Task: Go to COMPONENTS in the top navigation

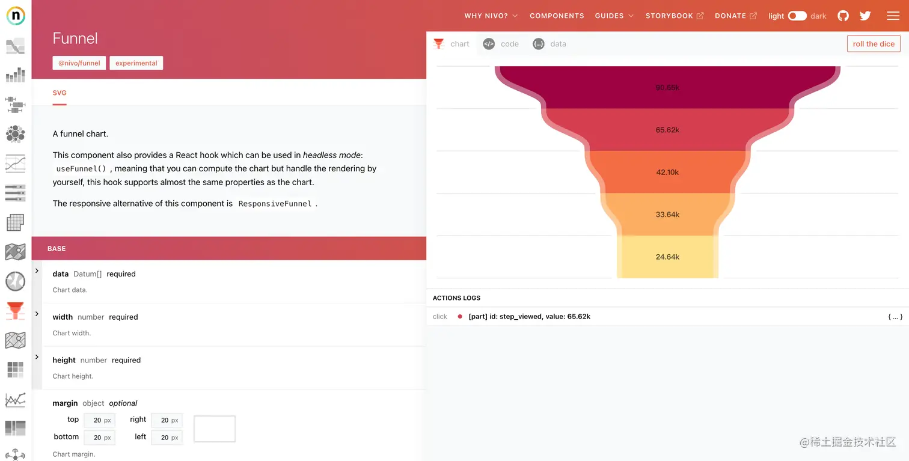Action: pos(557,16)
